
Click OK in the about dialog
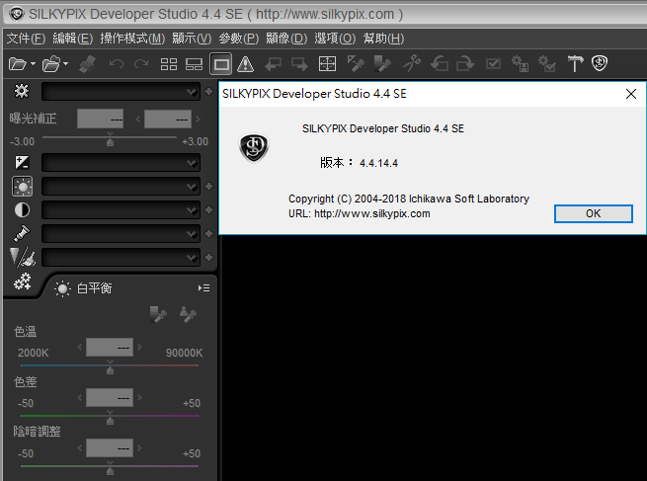tap(593, 213)
